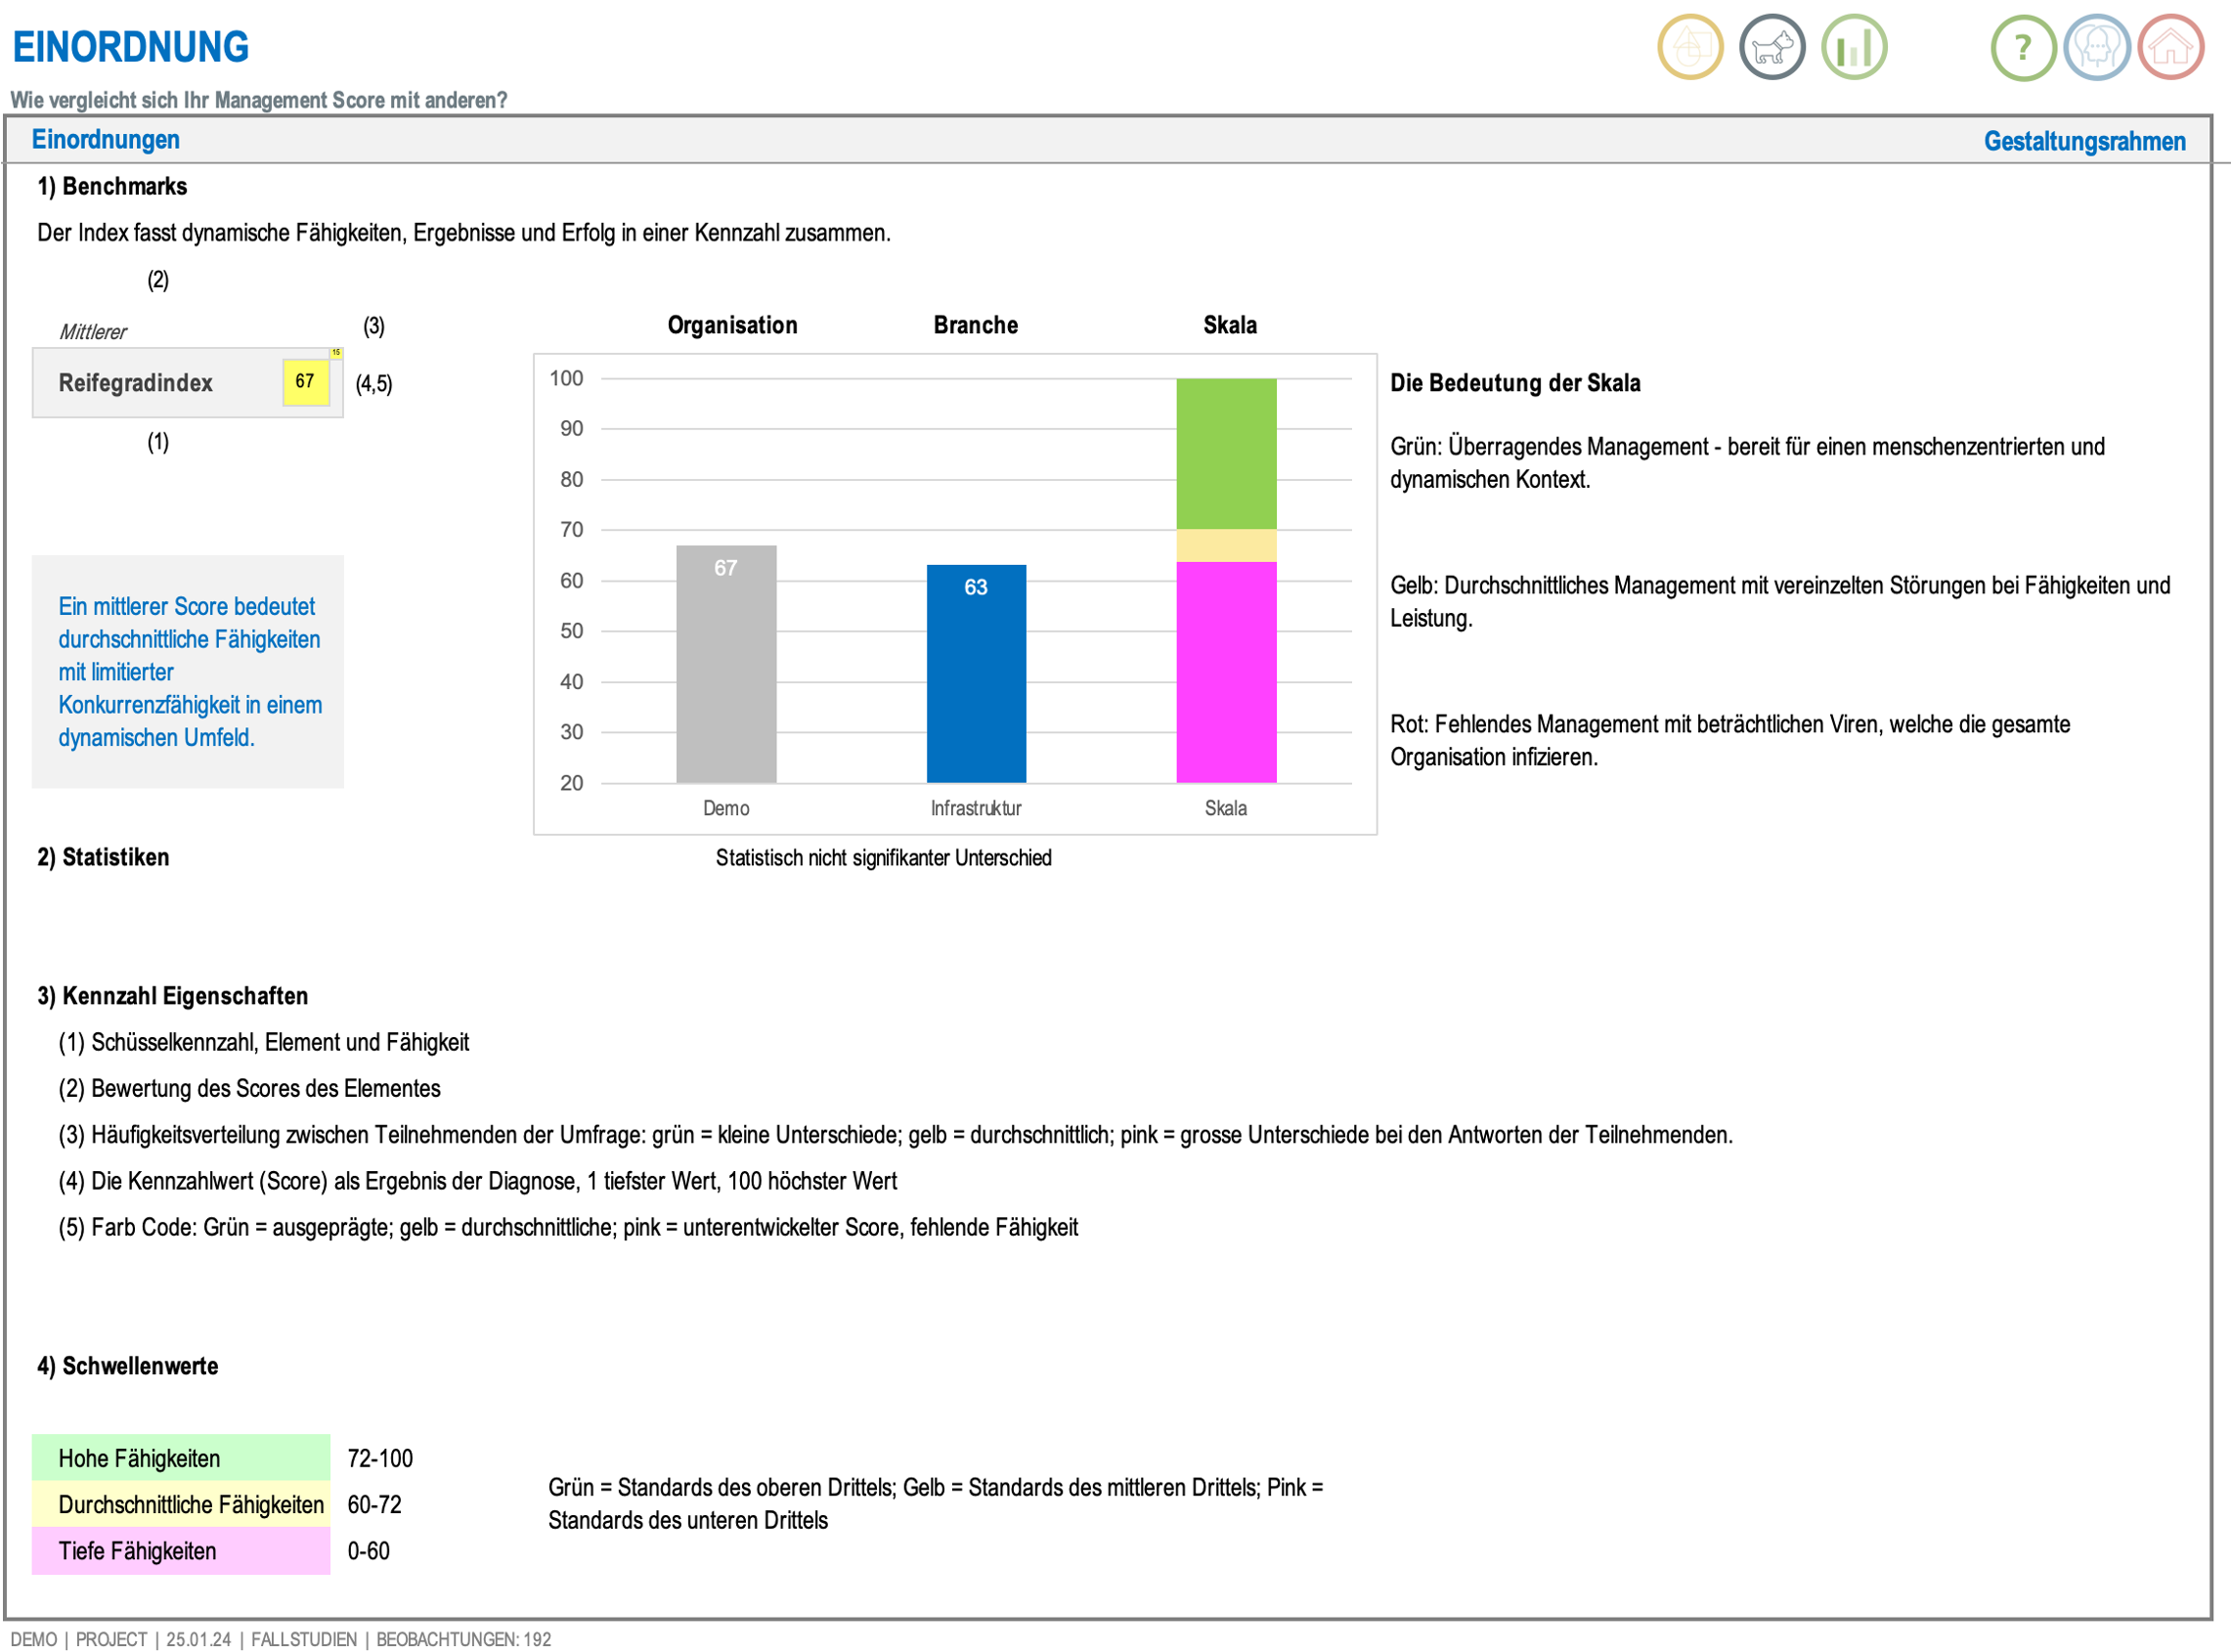Click '(2) Bewertung des Scores' line

[249, 1088]
